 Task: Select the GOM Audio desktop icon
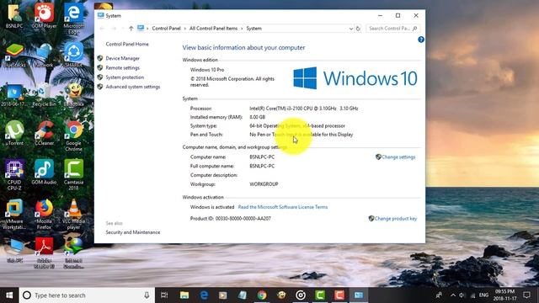[x=44, y=173]
